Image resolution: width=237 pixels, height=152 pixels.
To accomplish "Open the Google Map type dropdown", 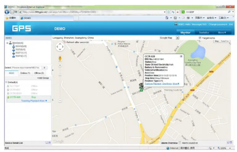I will pos(177,38).
